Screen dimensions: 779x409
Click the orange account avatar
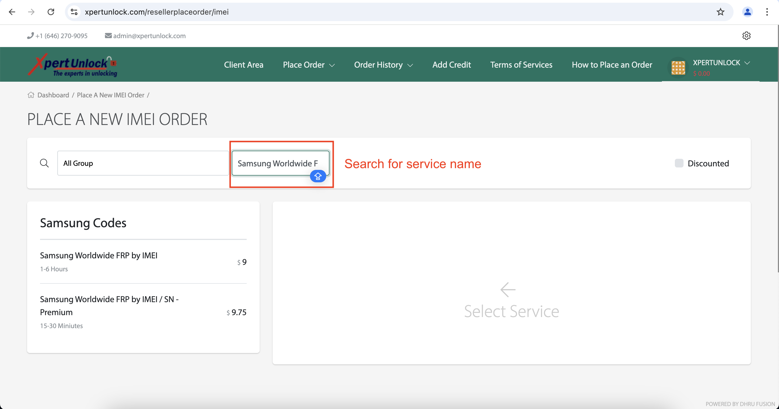(x=678, y=67)
